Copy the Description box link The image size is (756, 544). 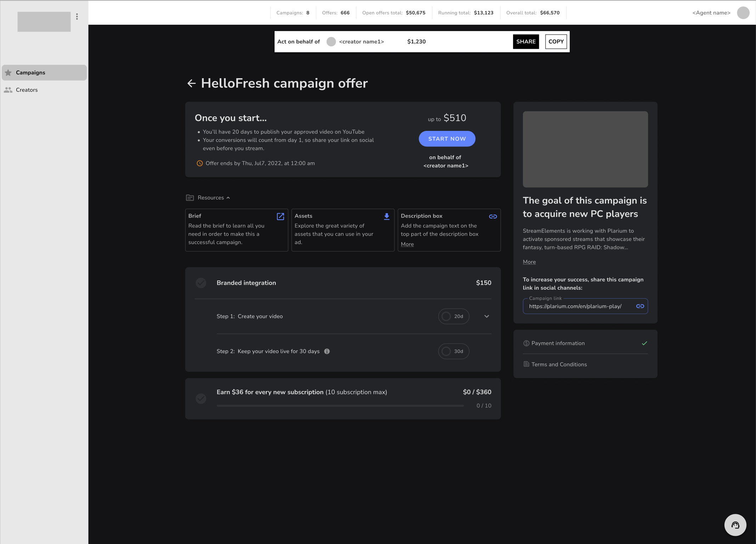coord(493,216)
